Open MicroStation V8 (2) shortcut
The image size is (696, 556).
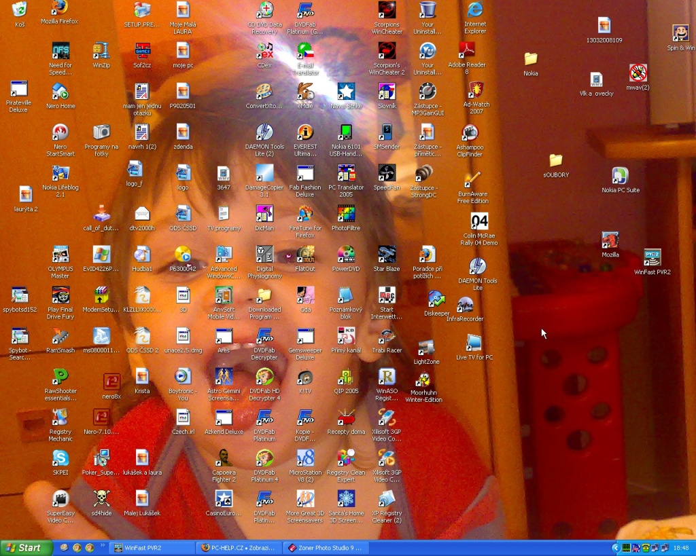click(305, 466)
